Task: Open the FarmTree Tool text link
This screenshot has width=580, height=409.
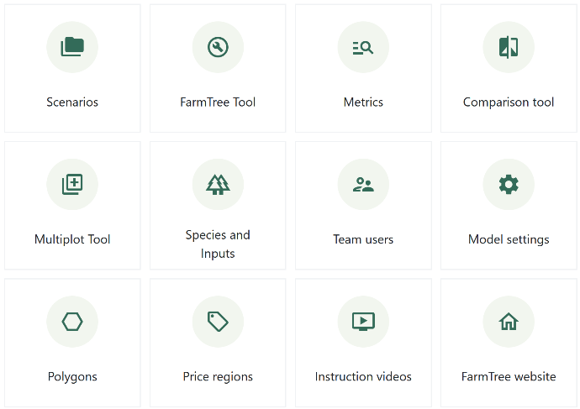Action: tap(218, 102)
